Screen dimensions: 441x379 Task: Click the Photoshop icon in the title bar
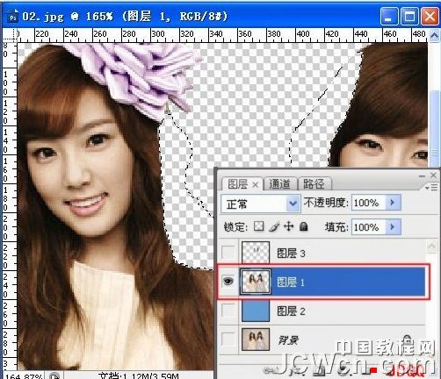pyautogui.click(x=12, y=17)
